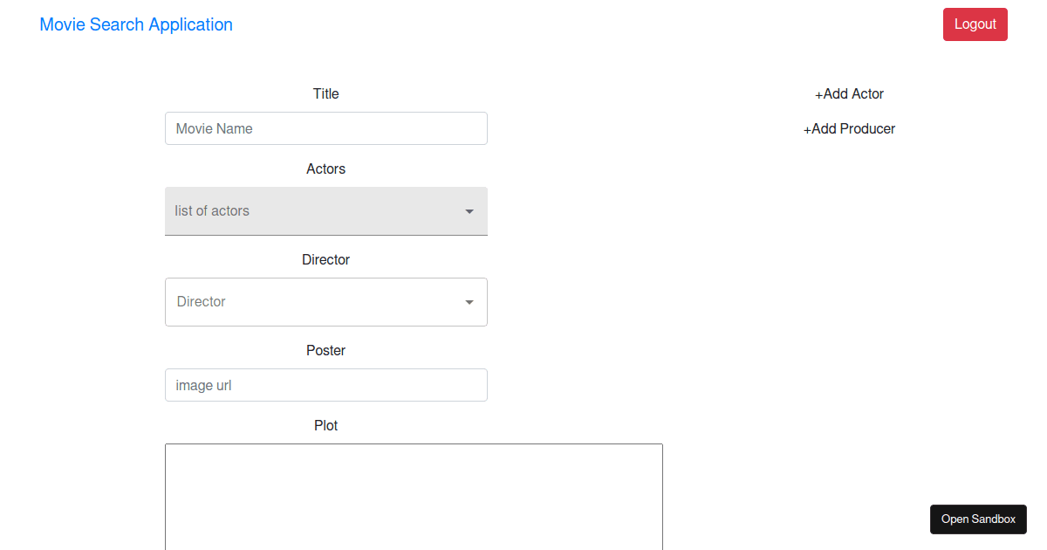Open the Director dropdown arrow
The height and width of the screenshot is (550, 1047).
pyautogui.click(x=469, y=302)
